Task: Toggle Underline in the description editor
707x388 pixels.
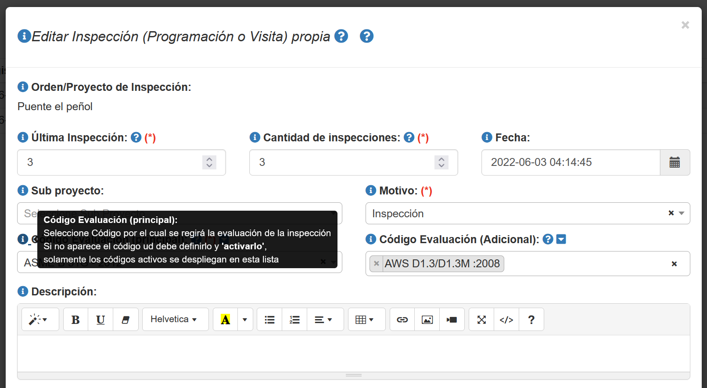Action: tap(100, 320)
